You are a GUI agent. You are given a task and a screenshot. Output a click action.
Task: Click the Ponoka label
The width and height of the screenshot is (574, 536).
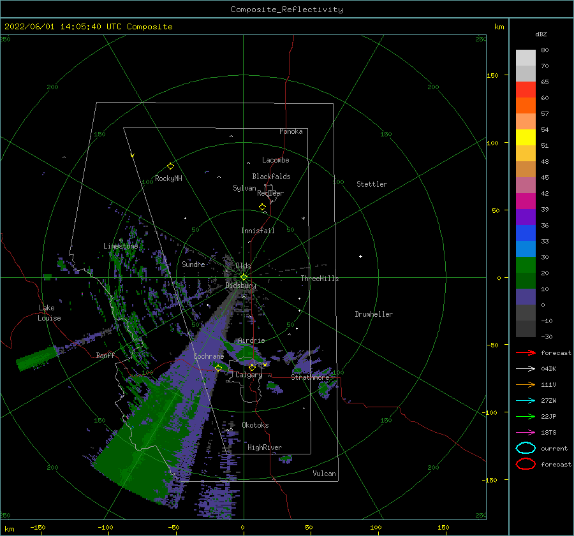pos(291,131)
